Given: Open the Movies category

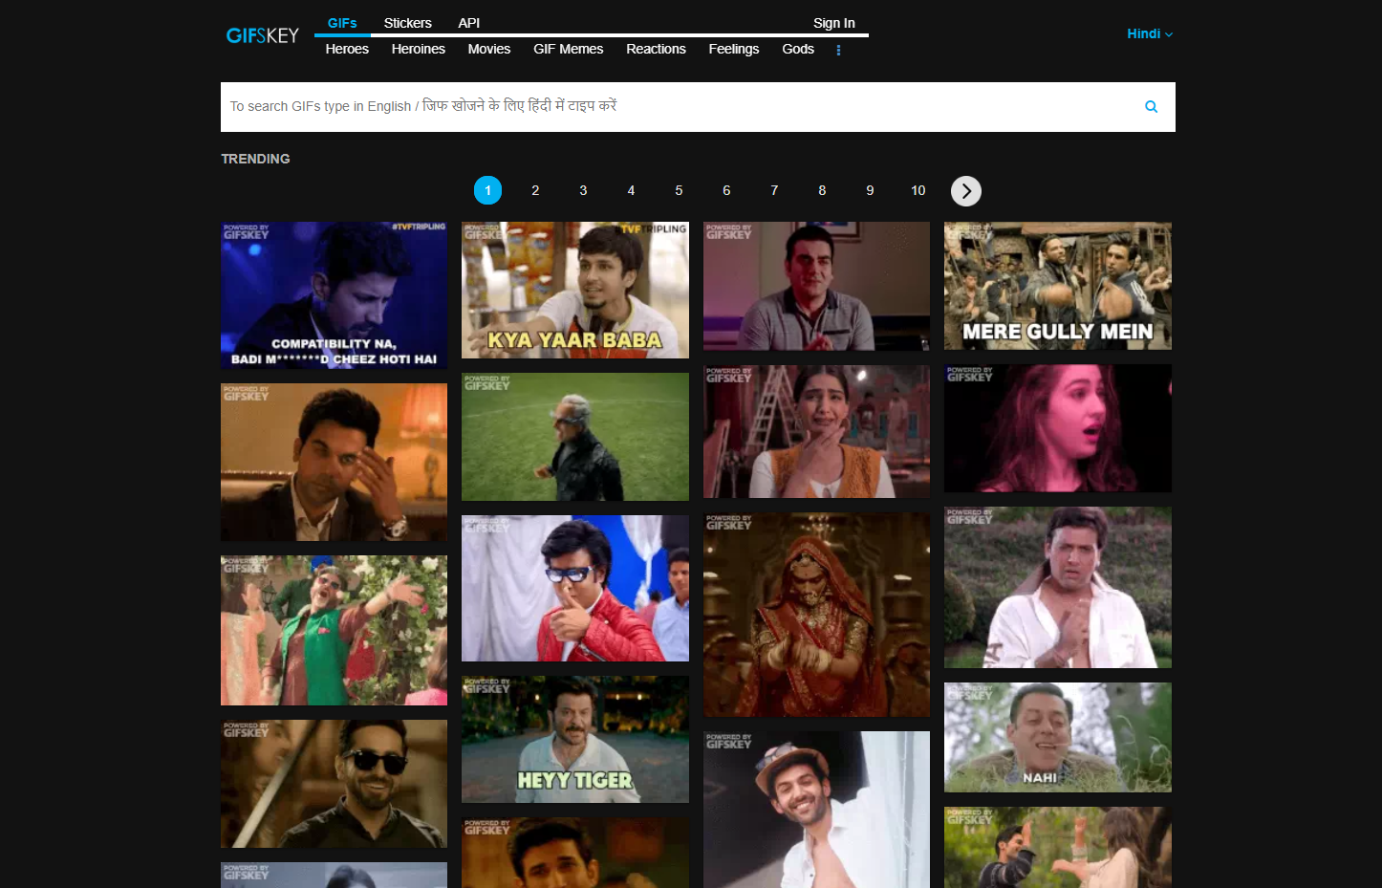Looking at the screenshot, I should [489, 49].
